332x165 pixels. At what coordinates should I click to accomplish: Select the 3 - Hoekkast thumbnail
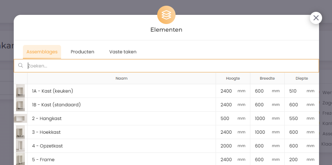(20, 132)
